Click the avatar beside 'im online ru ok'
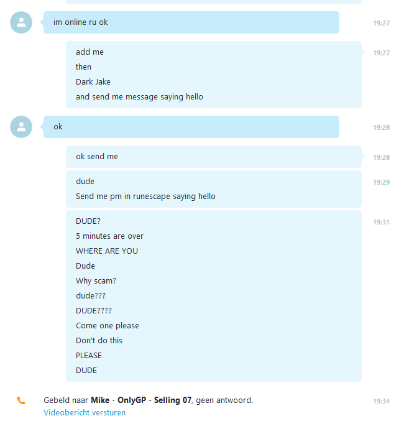 (x=21, y=22)
